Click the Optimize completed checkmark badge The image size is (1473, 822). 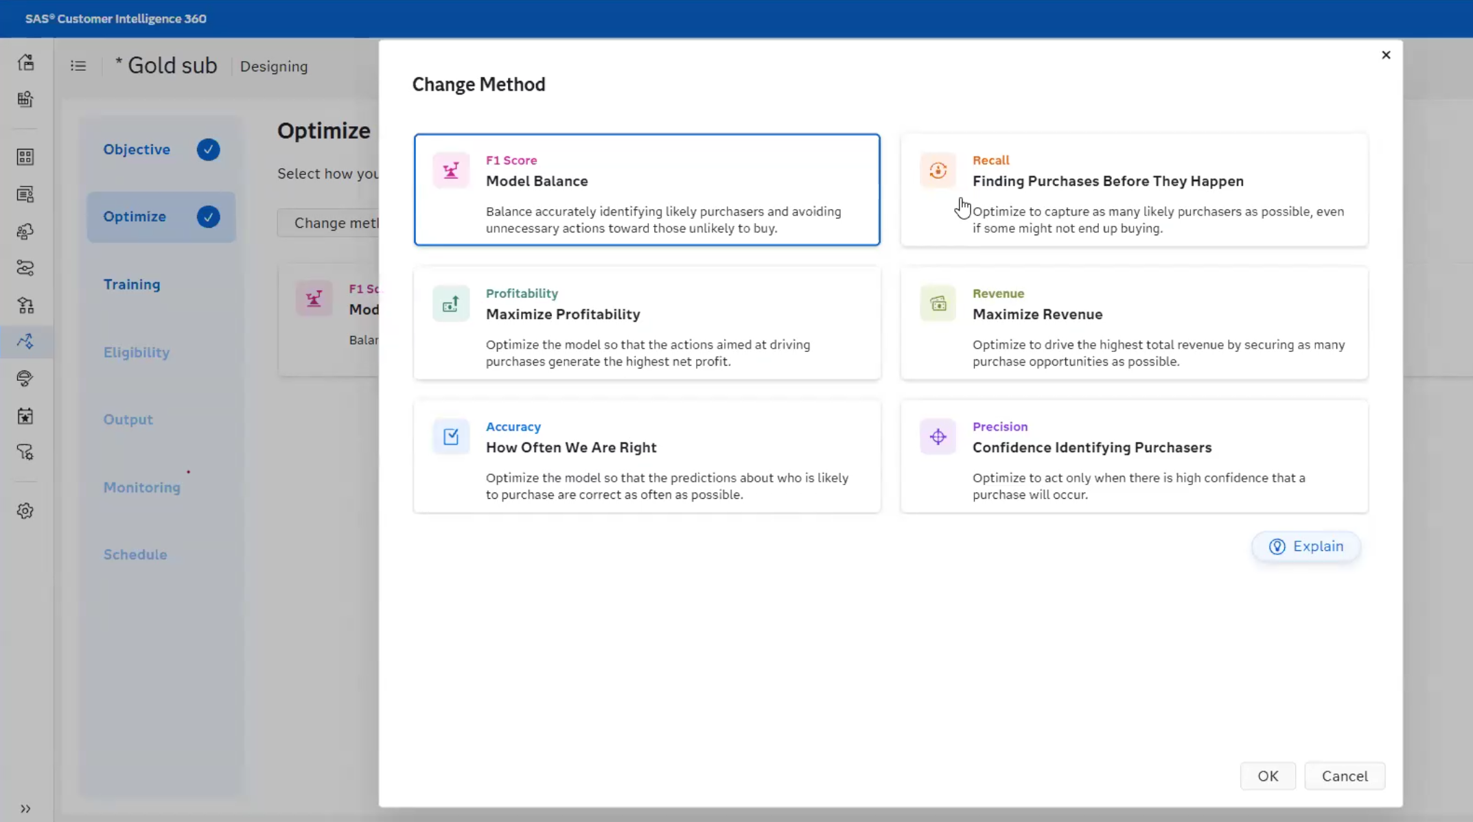click(x=208, y=217)
